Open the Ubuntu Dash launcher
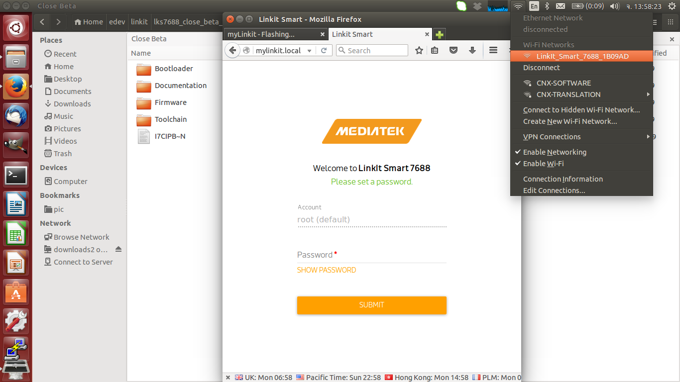The width and height of the screenshot is (680, 382). (x=16, y=28)
